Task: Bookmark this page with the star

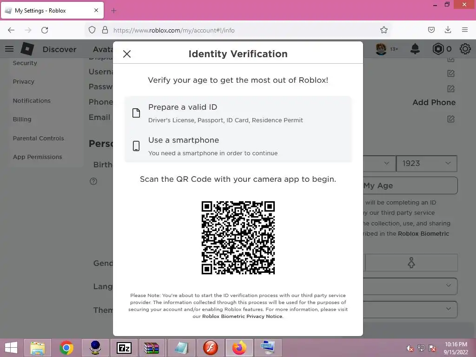Action: click(383, 30)
